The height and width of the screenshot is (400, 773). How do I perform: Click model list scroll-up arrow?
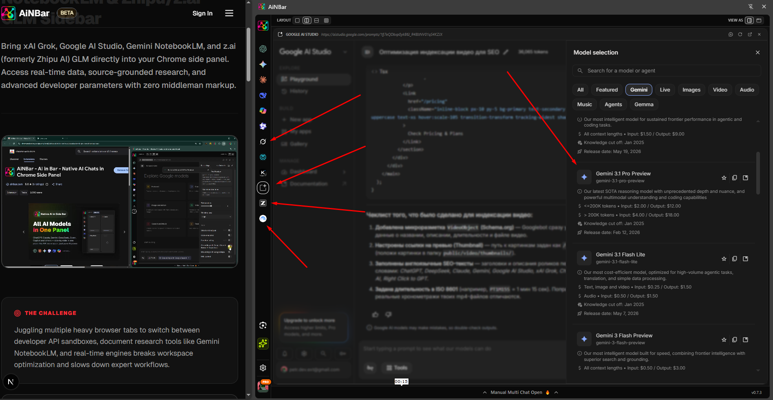click(x=758, y=121)
